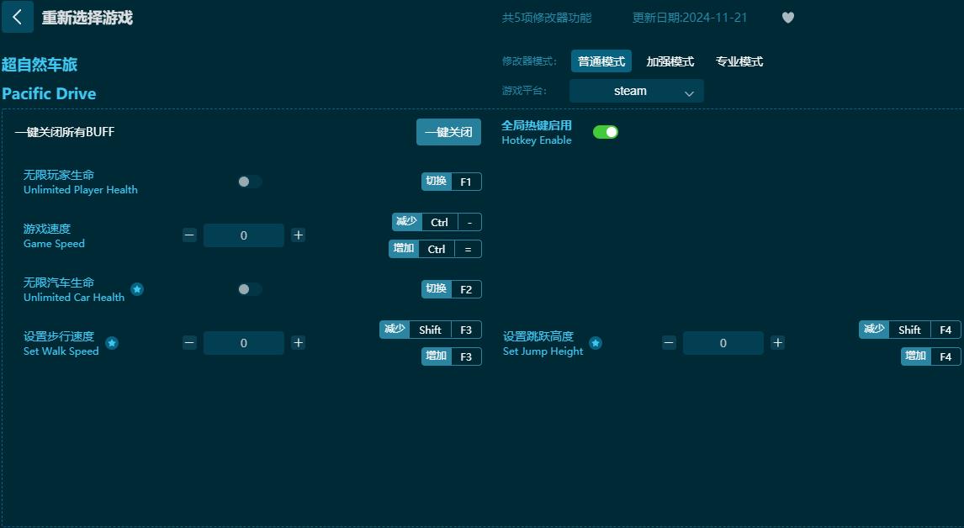
Task: Click 切换 label for Unlimited Player Health
Action: [437, 182]
